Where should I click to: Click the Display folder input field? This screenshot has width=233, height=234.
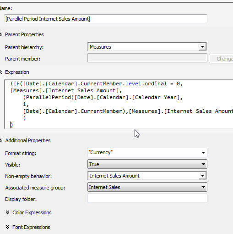pos(147,198)
